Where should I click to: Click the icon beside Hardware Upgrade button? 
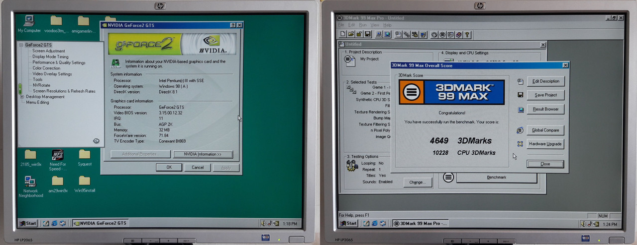[x=520, y=144]
